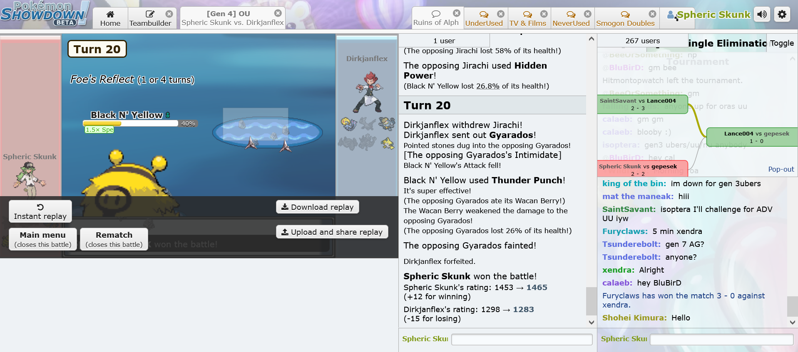This screenshot has width=798, height=352.
Task: Close the Gen 4 OU battle tab
Action: [278, 13]
